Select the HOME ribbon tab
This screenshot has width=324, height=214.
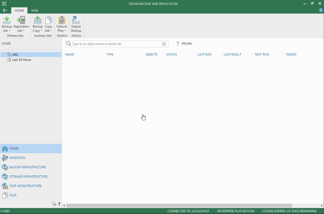(19, 10)
